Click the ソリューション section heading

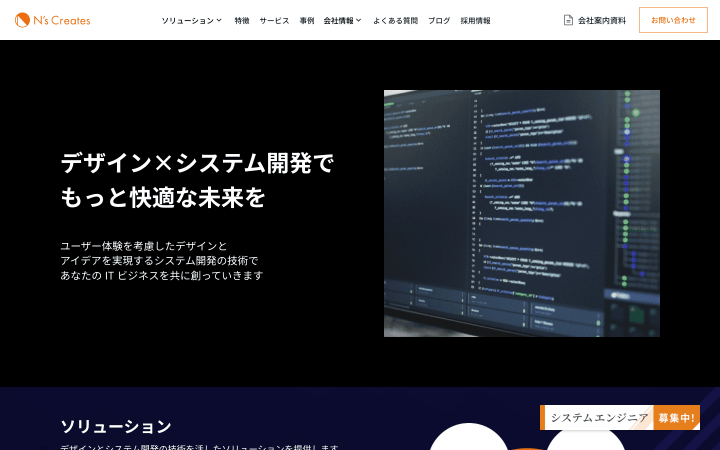(x=116, y=426)
